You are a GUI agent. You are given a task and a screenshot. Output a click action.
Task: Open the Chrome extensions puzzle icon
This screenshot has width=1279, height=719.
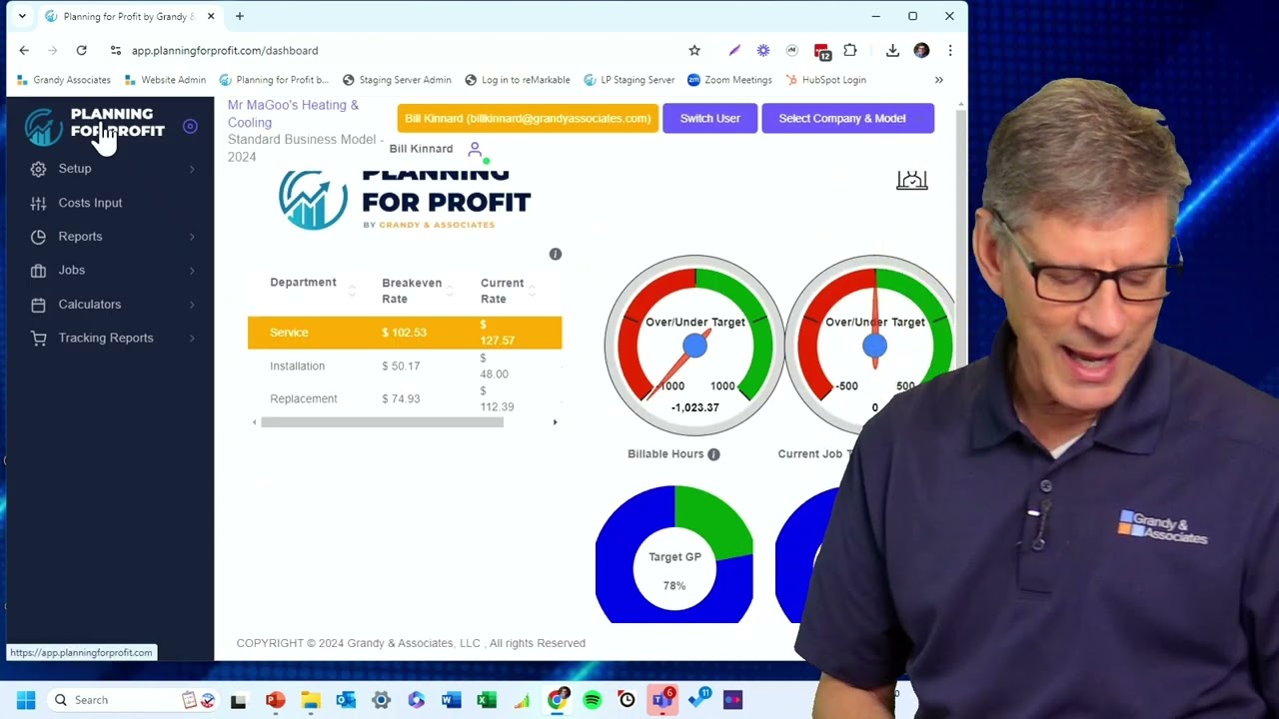pyautogui.click(x=850, y=50)
